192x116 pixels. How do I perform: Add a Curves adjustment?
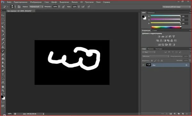tap(166, 36)
